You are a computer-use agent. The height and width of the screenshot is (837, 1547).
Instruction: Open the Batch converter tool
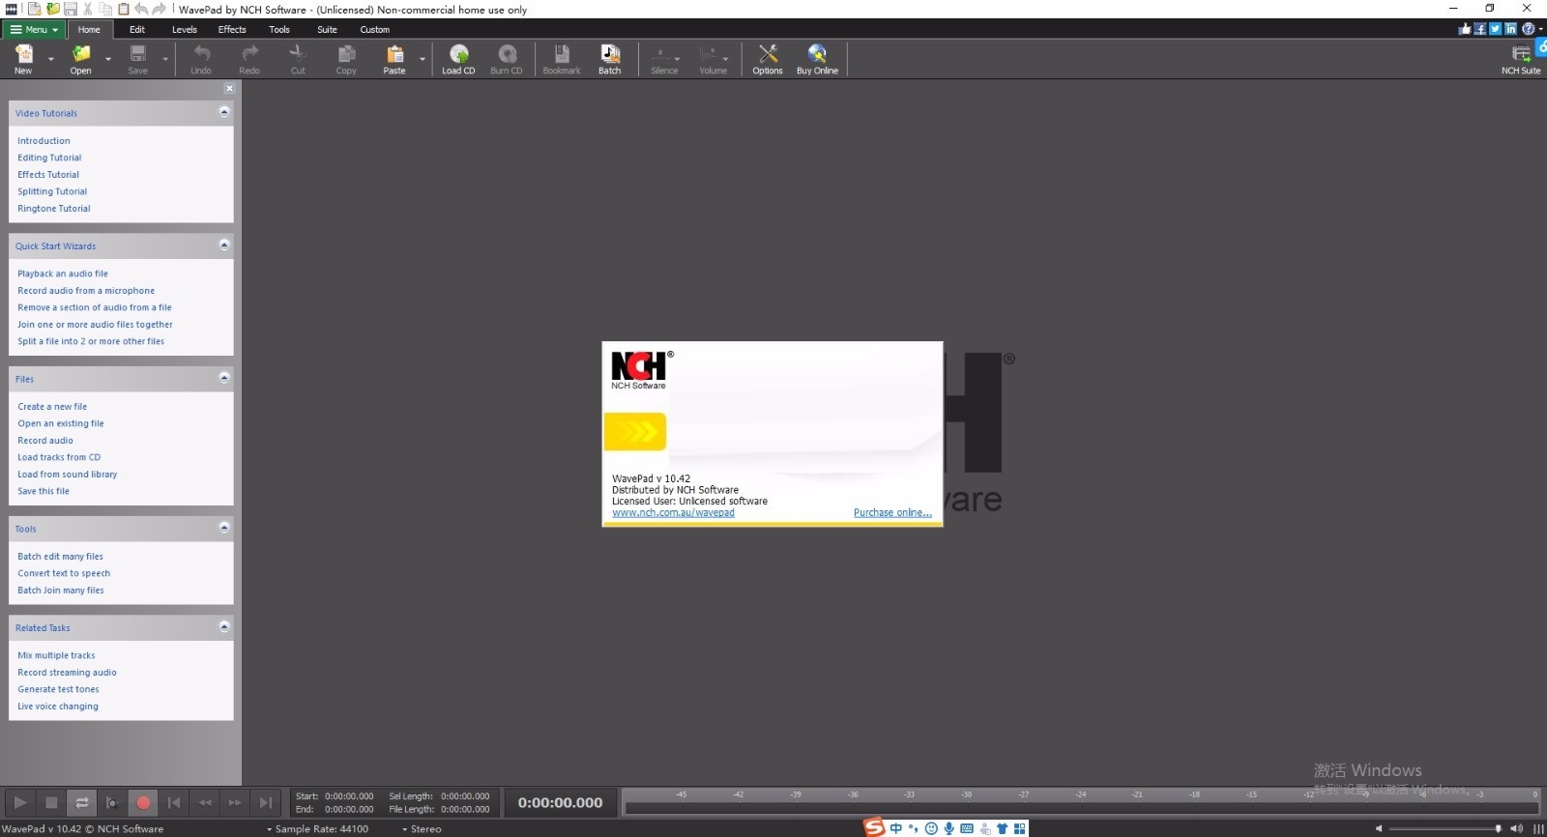pos(609,58)
